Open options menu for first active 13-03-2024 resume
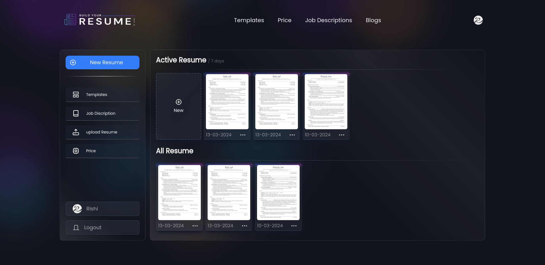The image size is (545, 265). pyautogui.click(x=243, y=135)
